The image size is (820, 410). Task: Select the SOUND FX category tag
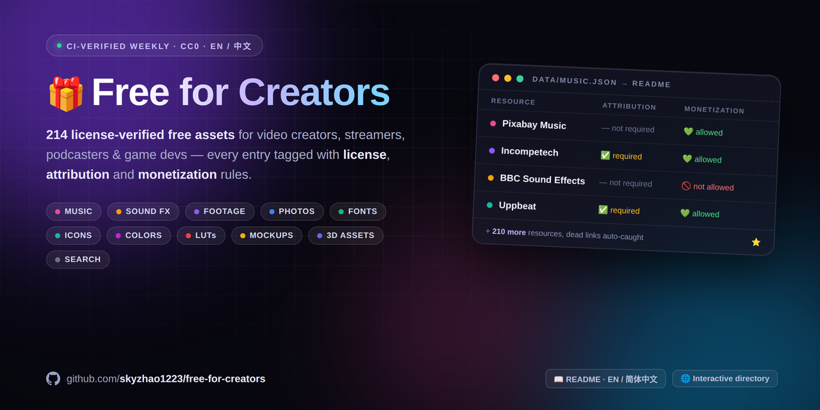click(x=143, y=211)
